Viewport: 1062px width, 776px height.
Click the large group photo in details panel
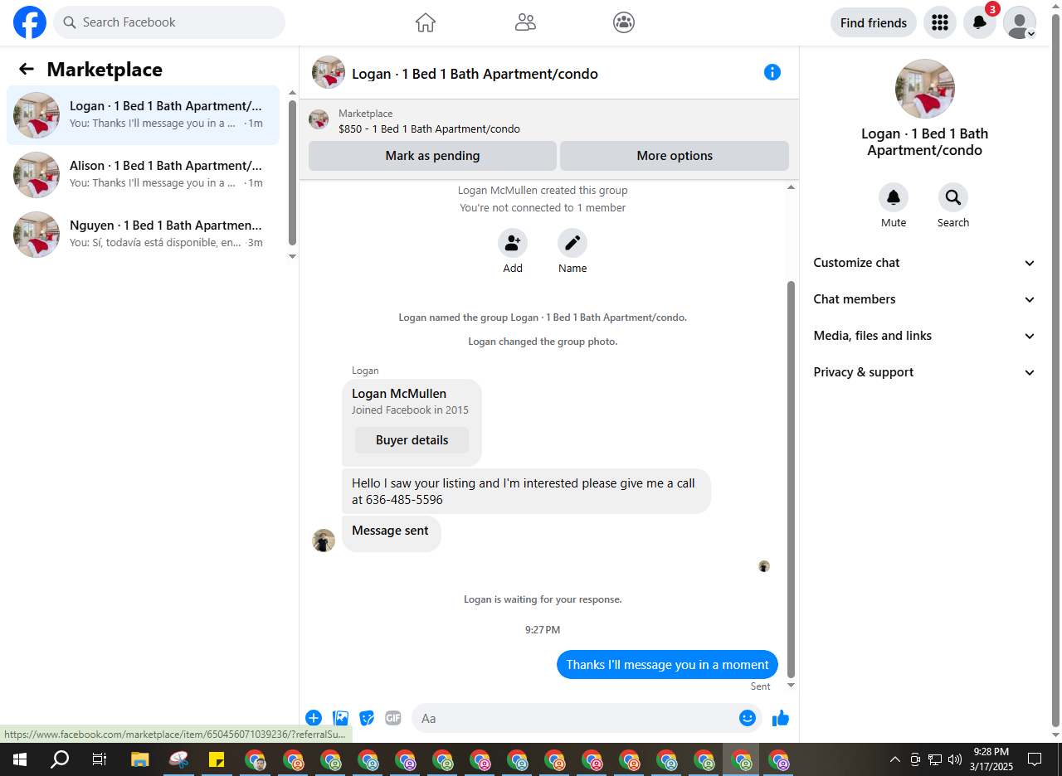925,89
